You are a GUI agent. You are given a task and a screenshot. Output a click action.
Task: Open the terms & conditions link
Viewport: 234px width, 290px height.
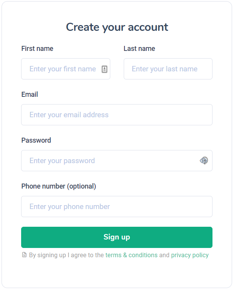[x=131, y=255]
